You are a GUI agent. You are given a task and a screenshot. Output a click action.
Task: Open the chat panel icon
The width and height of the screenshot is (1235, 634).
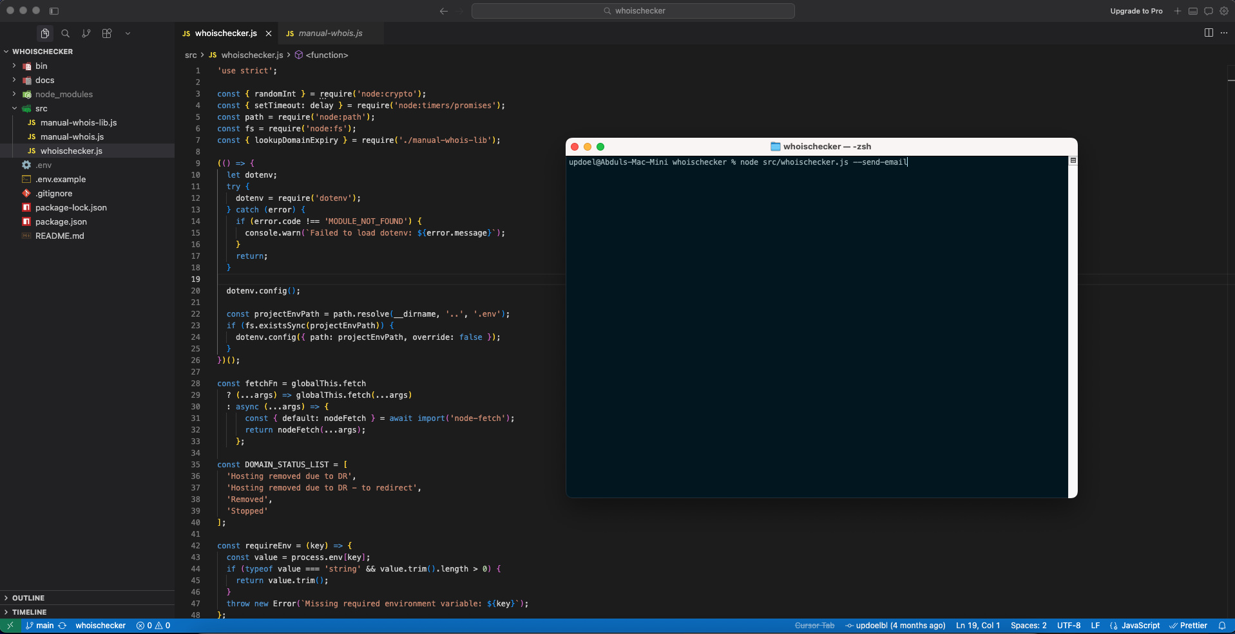tap(1209, 11)
